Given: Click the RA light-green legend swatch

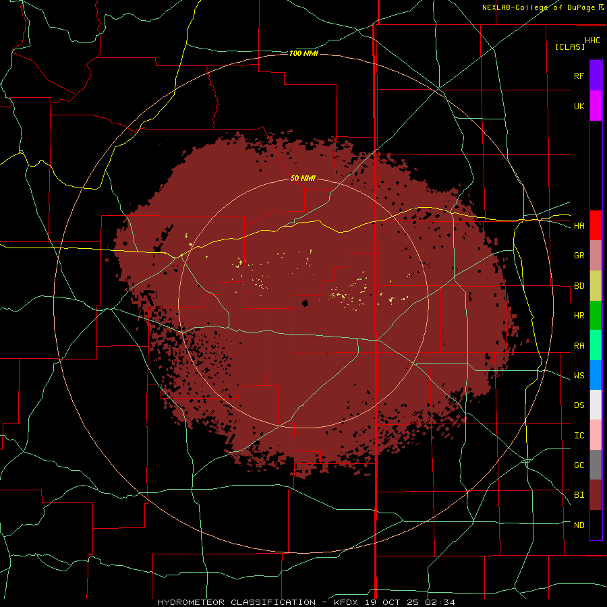Looking at the screenshot, I should (596, 345).
